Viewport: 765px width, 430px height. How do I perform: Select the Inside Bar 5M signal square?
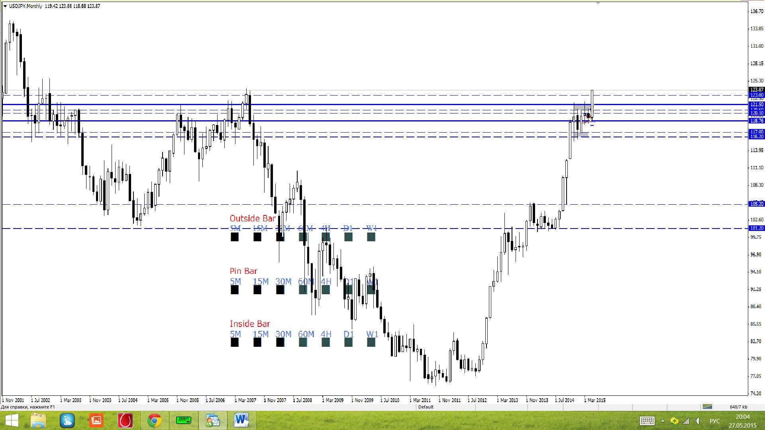(235, 342)
